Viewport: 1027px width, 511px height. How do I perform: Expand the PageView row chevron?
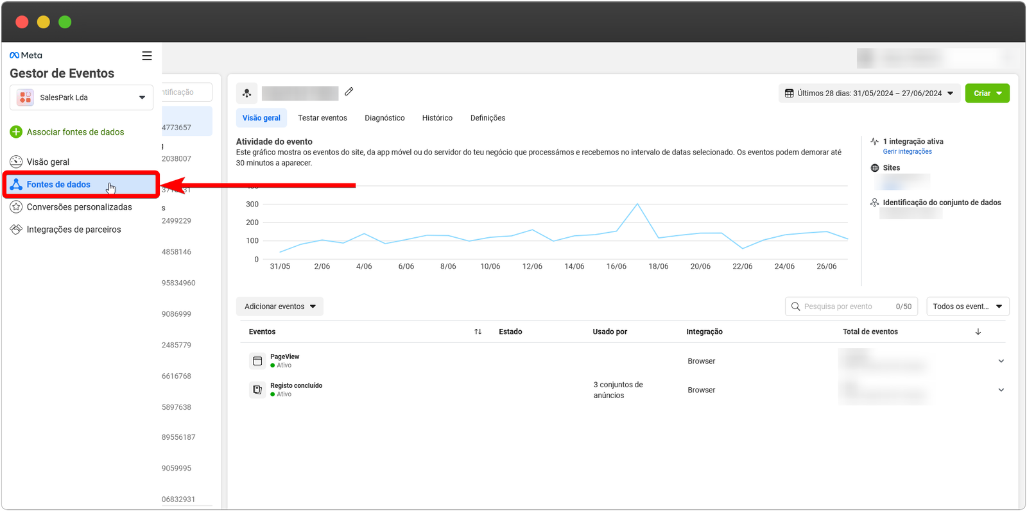click(1001, 361)
